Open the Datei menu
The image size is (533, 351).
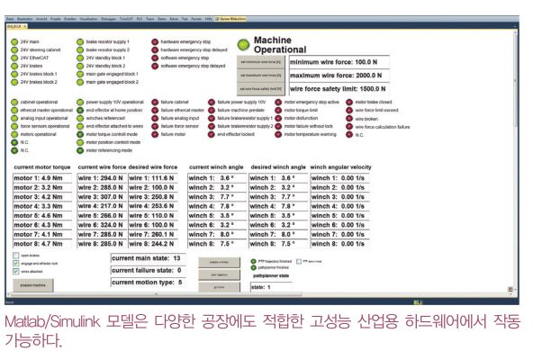coord(10,19)
